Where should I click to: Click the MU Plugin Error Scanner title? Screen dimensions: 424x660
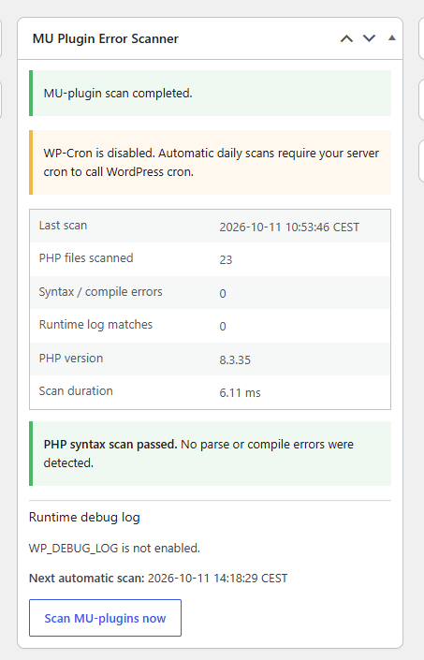click(x=106, y=38)
